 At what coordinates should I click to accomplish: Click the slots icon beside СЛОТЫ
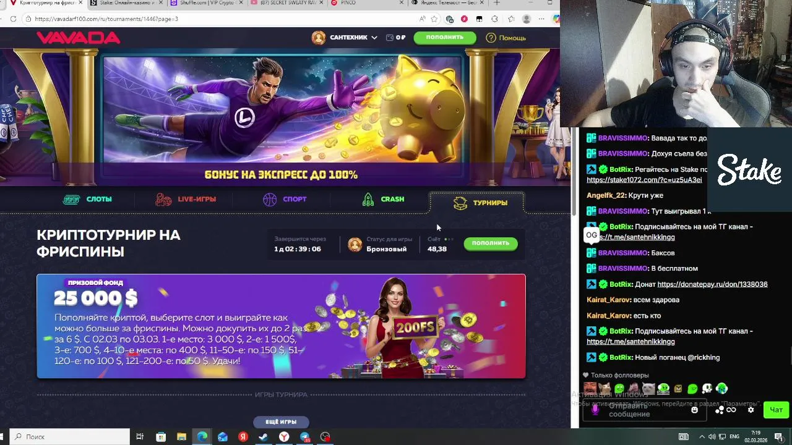pyautogui.click(x=72, y=200)
